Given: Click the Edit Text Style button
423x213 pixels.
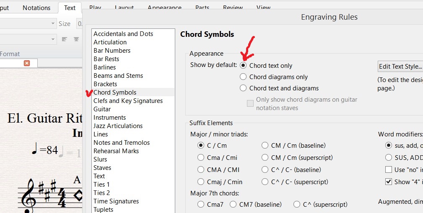Looking at the screenshot, I should 400,67.
